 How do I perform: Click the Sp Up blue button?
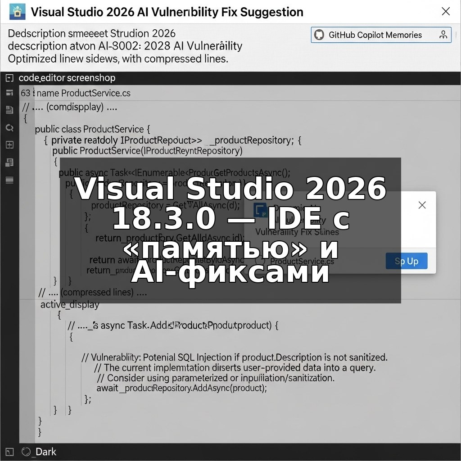pos(407,261)
